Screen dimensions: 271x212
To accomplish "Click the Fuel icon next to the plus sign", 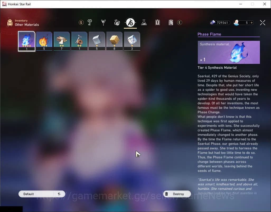I will tap(237, 23).
